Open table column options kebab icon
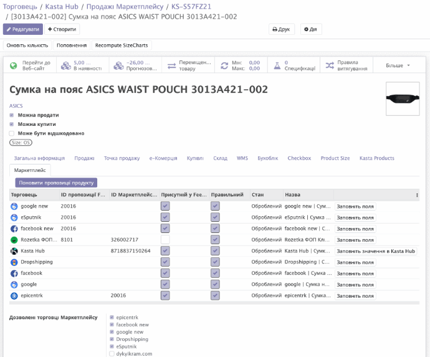Screen dimensions: 430x357 [x=417, y=195]
